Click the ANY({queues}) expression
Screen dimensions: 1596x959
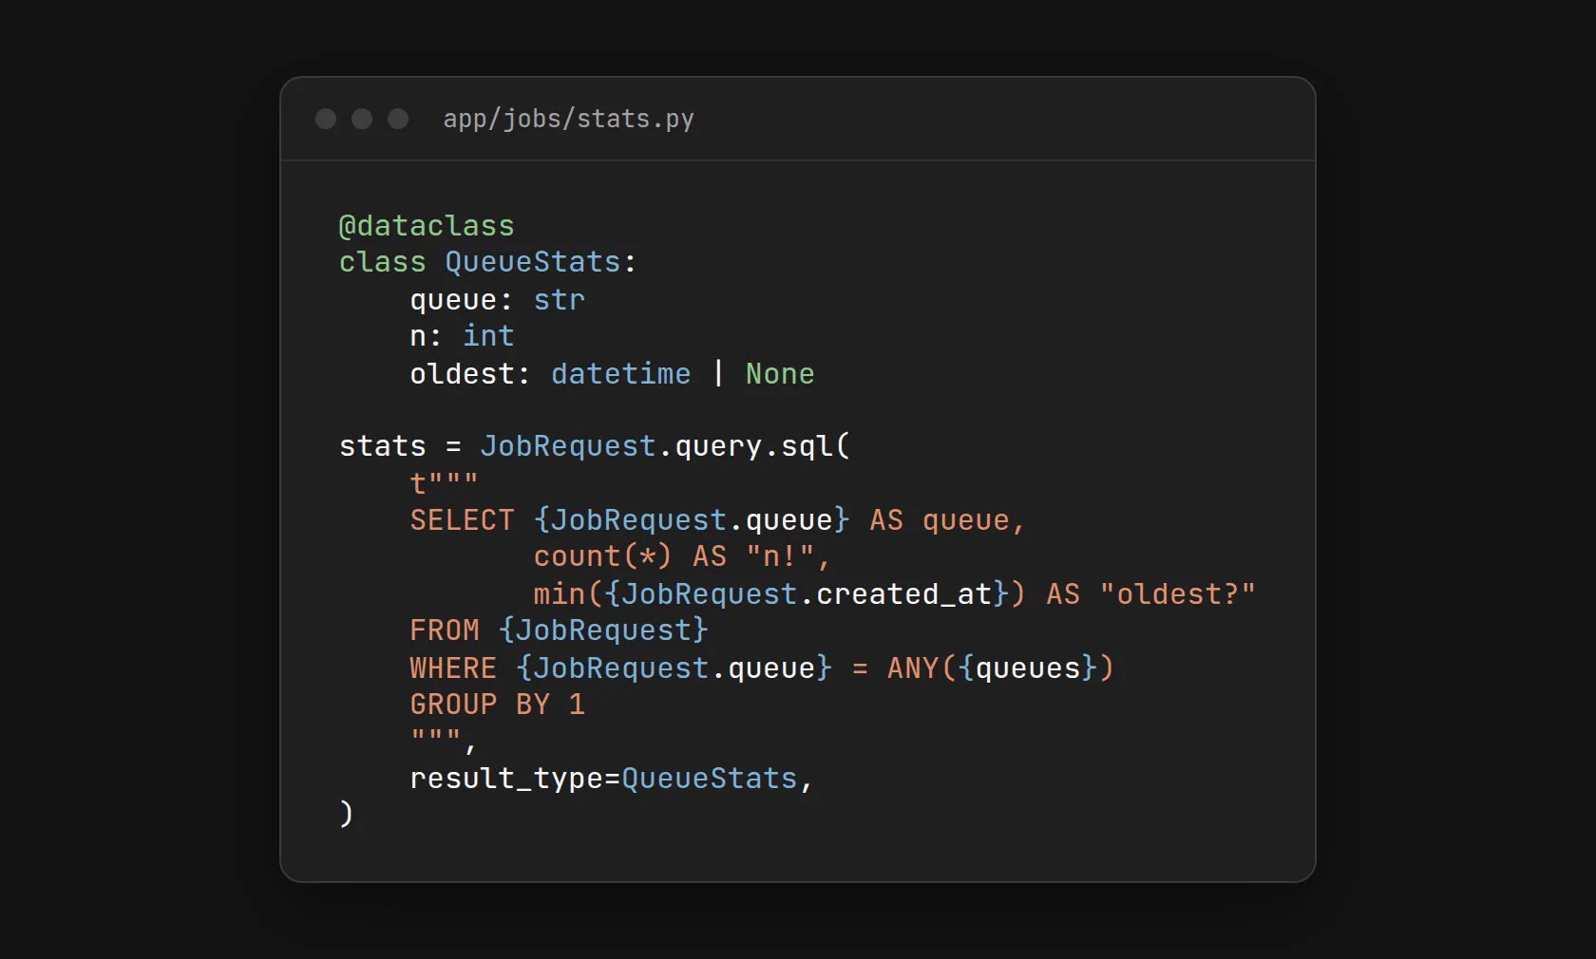1000,668
